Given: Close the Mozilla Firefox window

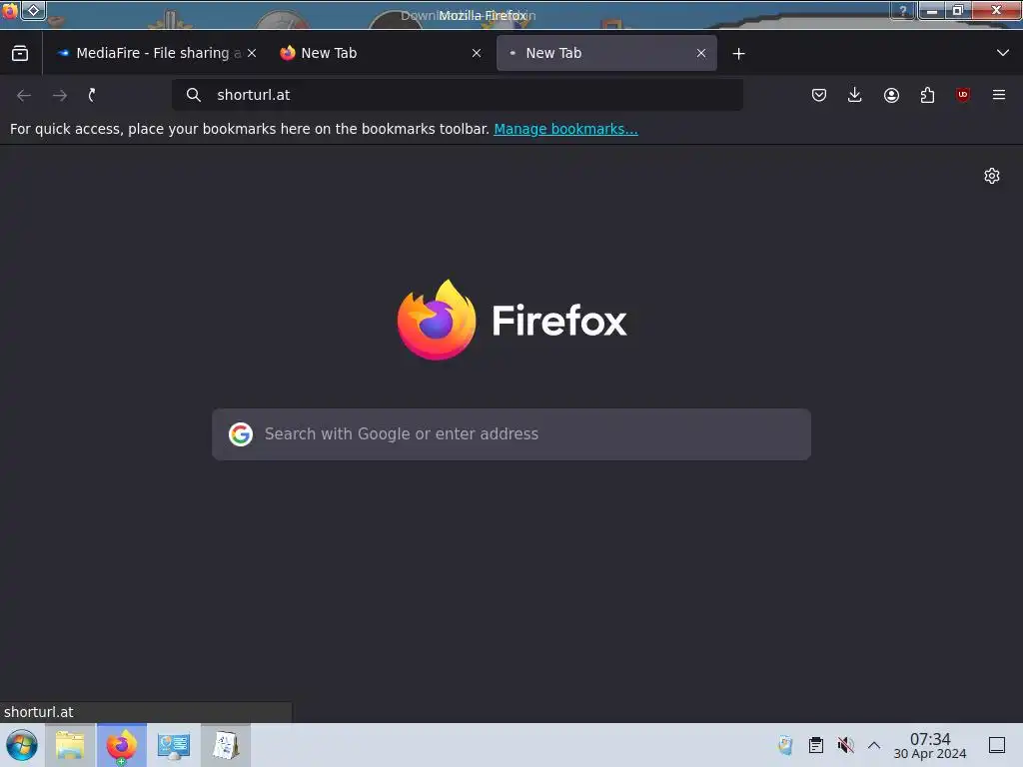Looking at the screenshot, I should 996,10.
